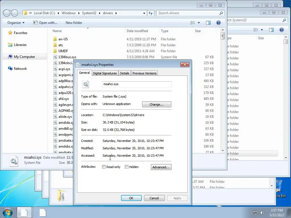
Task: Open the Recycle Bin on desktop
Action: pos(280,188)
